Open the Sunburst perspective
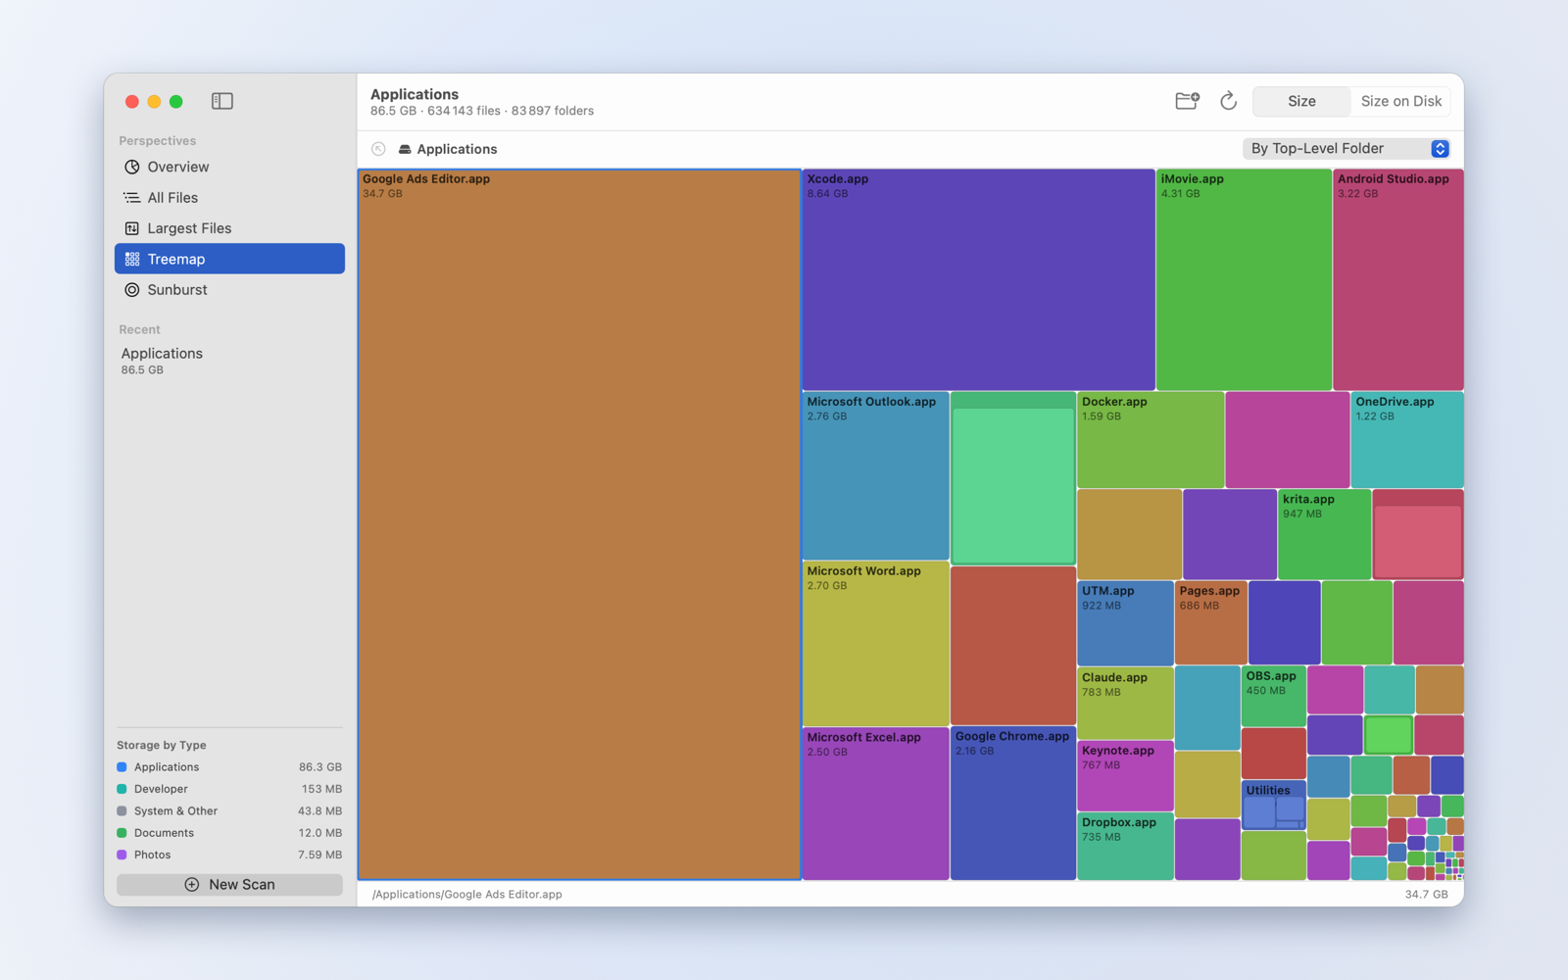 click(x=229, y=290)
